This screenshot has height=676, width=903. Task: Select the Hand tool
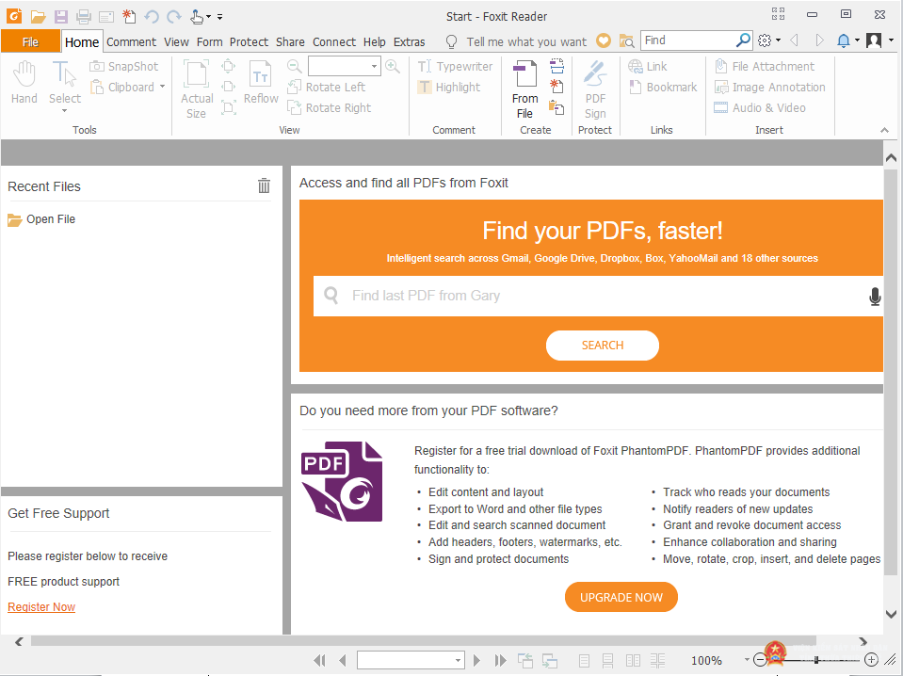tap(24, 82)
